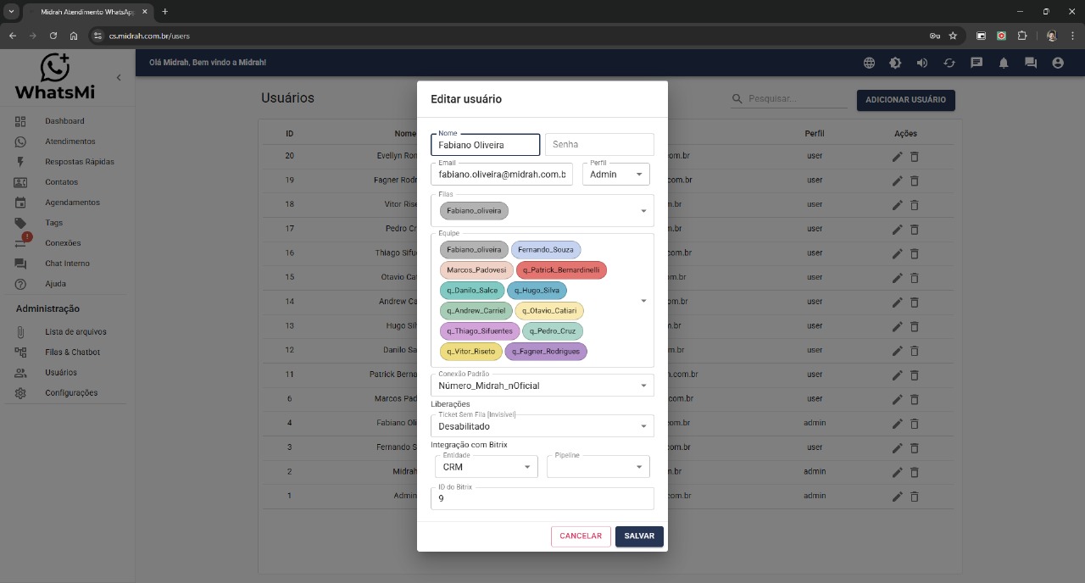
Task: Click into the Senha password field
Action: 599,145
